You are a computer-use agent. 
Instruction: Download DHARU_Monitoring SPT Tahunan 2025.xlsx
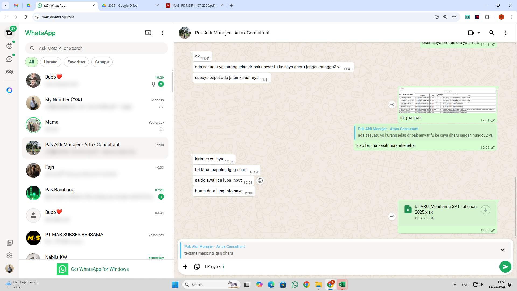pos(485,210)
